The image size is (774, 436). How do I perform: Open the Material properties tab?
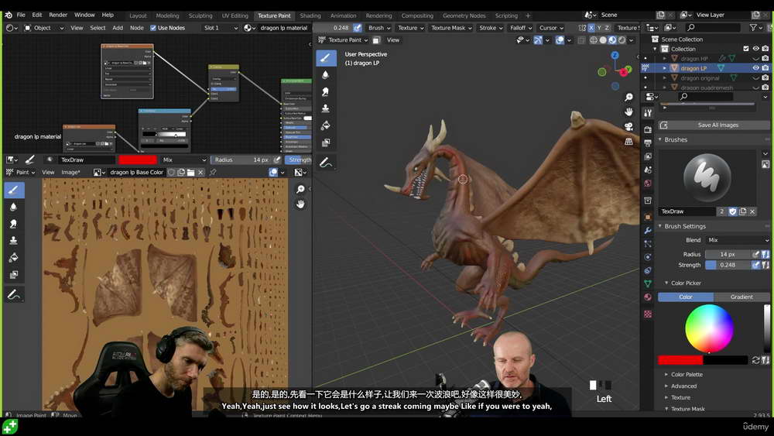(x=648, y=297)
